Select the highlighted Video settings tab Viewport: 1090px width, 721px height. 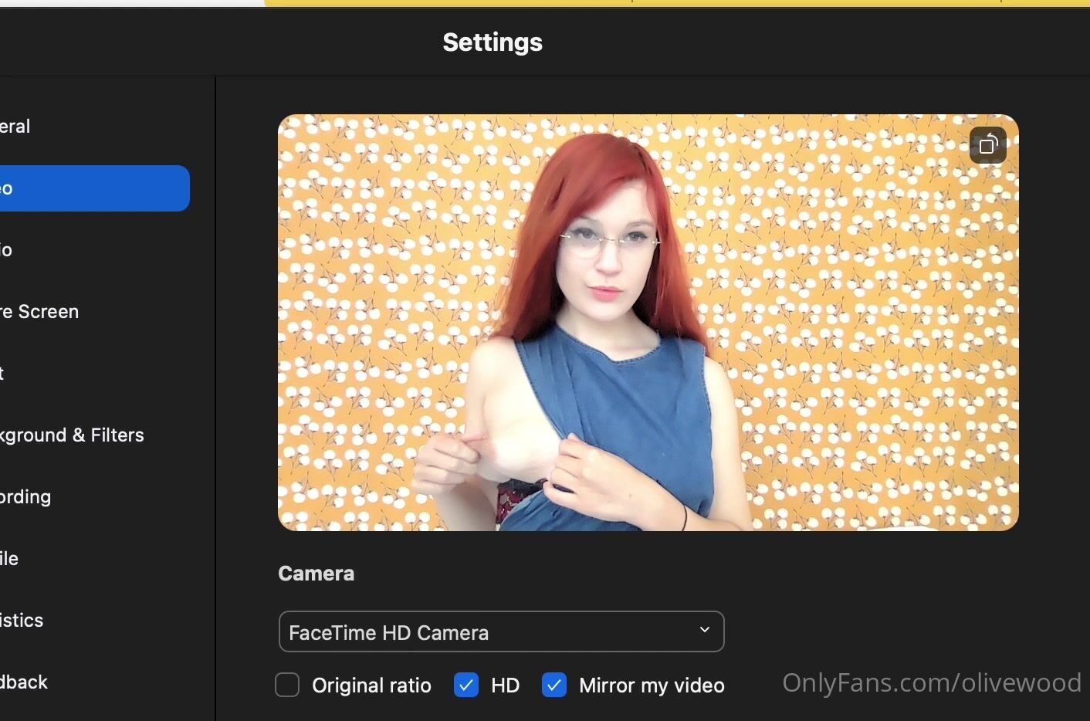(93, 188)
